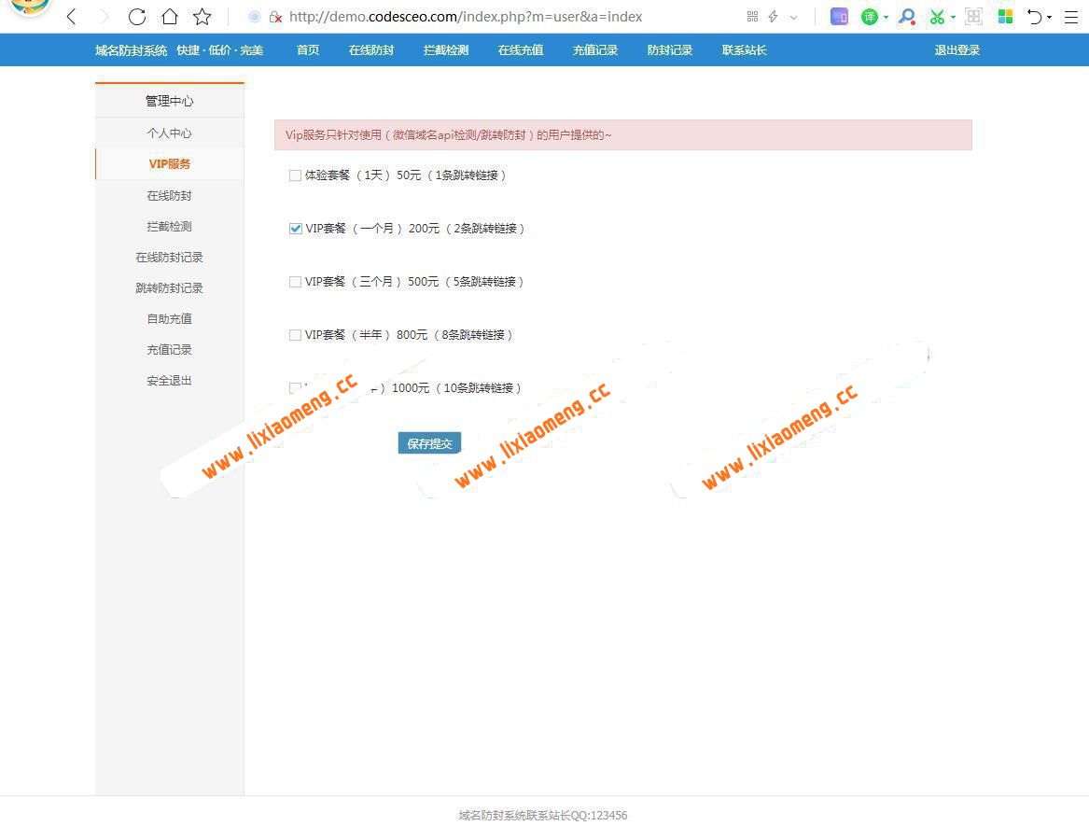Viewport: 1089px width, 840px height.
Task: Click the restore closed tab arrow icon
Action: pos(1038,16)
